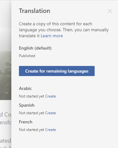Close the Translation panel with X
The image size is (118, 148).
[110, 11]
